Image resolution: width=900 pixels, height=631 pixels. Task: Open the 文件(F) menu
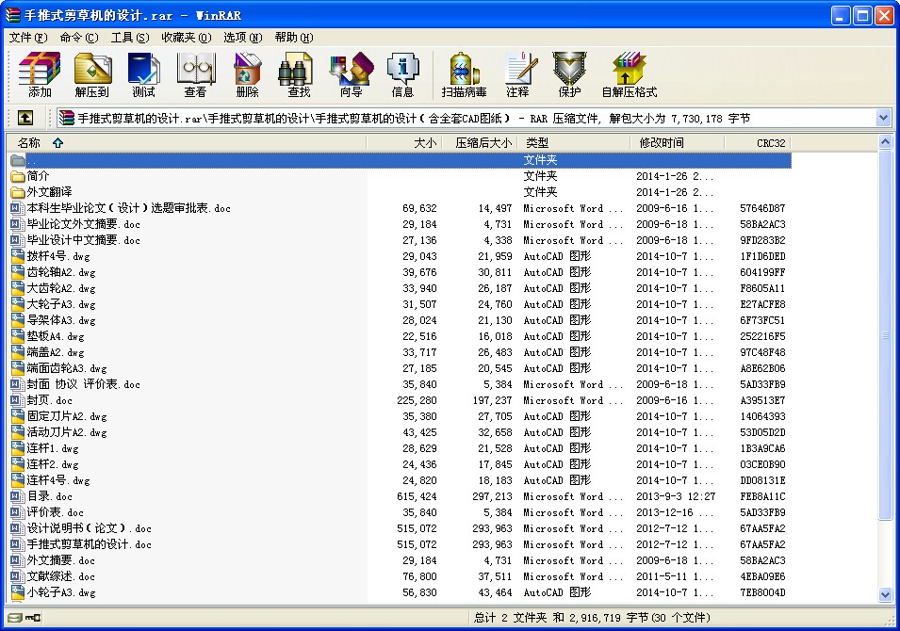point(27,38)
